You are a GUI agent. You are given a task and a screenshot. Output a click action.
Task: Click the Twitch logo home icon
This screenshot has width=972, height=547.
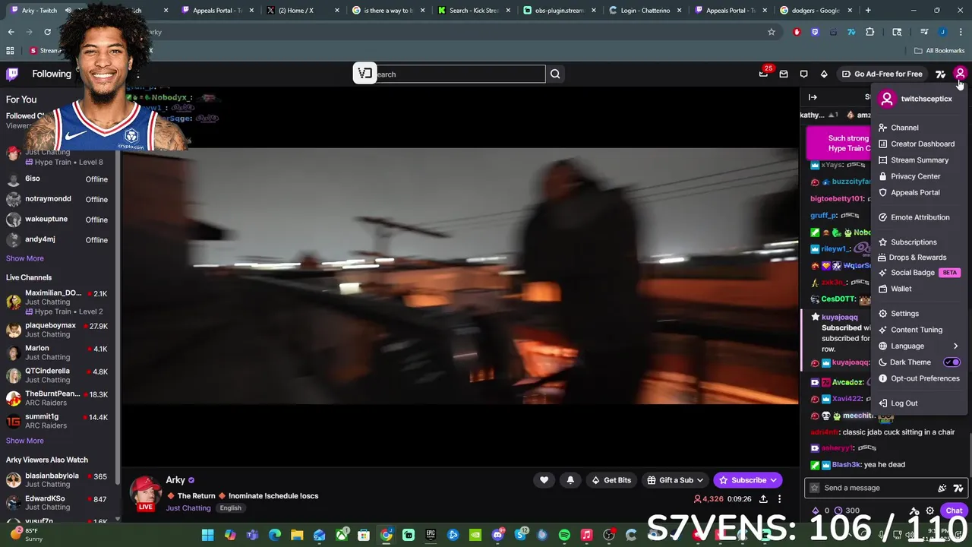(12, 74)
